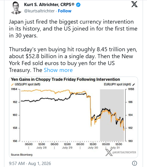Expand tweet text with Show more

coord(58,70)
